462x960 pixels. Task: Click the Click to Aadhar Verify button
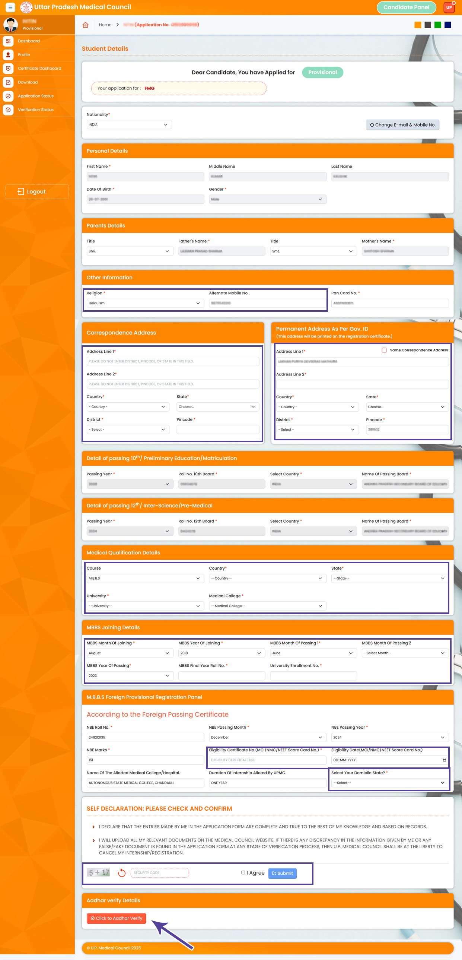(117, 918)
